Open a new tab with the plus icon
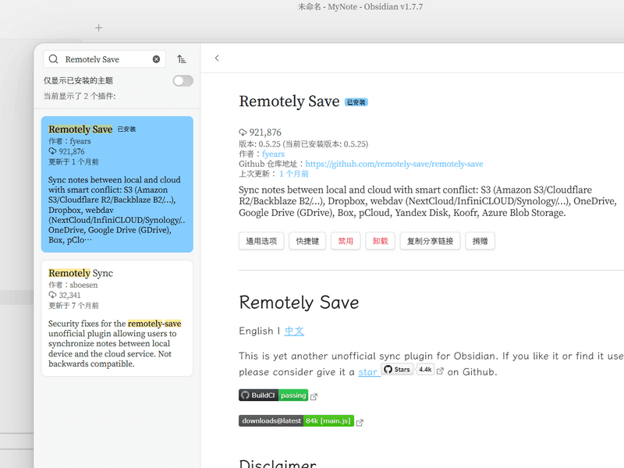Viewport: 624px width, 468px height. [x=99, y=28]
